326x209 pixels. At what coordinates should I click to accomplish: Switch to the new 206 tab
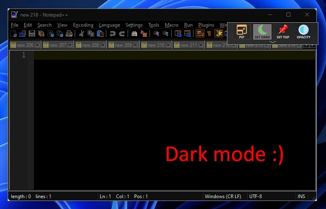[x=25, y=45]
